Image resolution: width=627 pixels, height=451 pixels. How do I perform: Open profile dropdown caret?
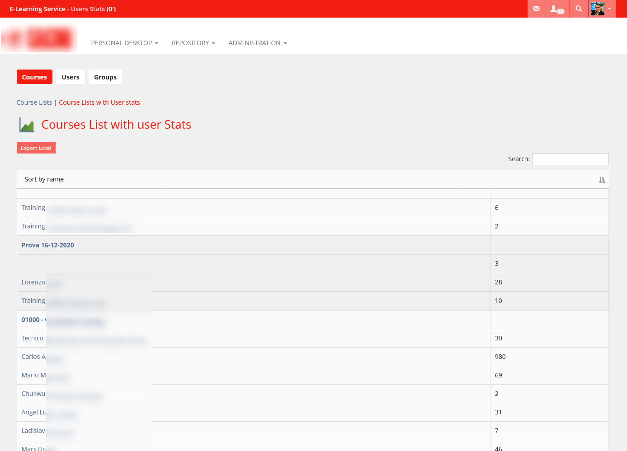click(x=609, y=9)
